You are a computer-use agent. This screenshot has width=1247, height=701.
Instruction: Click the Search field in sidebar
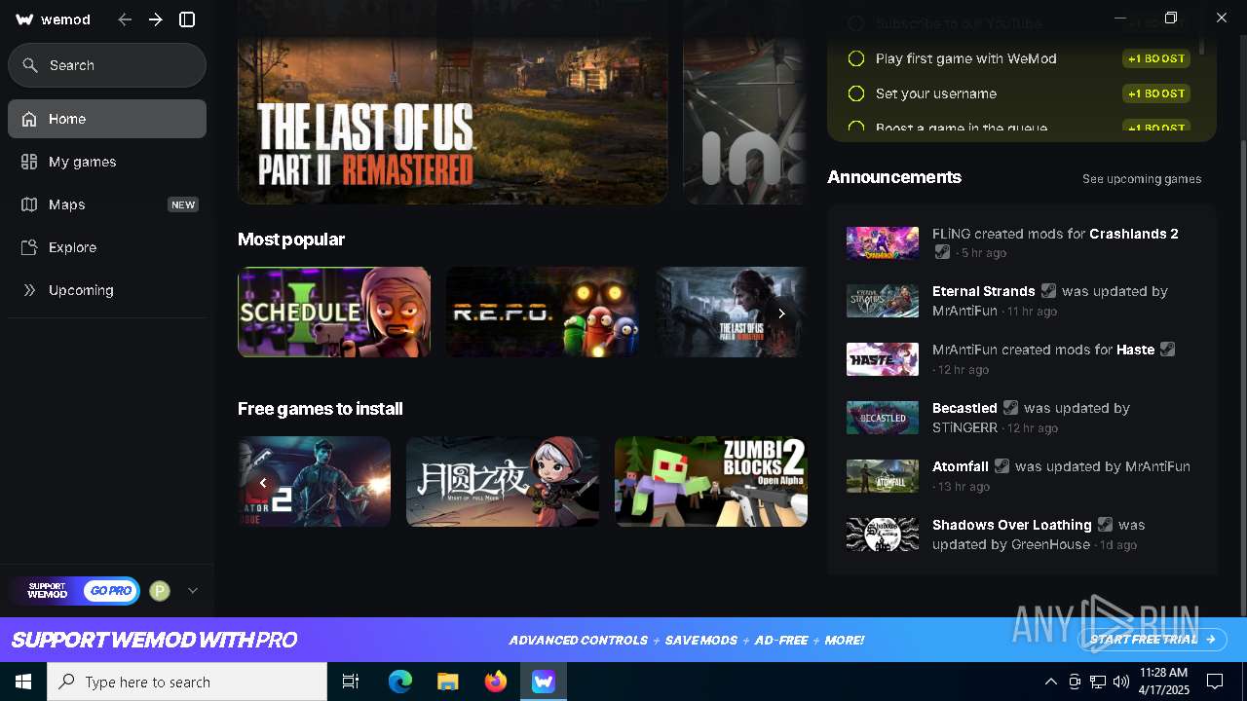(x=107, y=65)
